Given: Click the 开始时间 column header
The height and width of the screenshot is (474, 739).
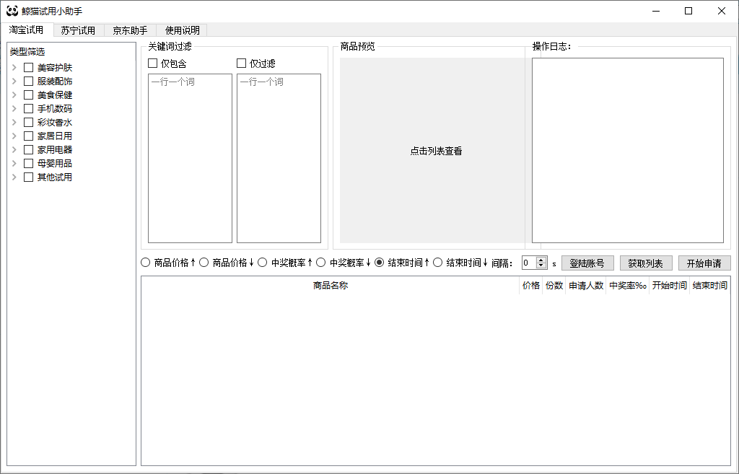Looking at the screenshot, I should pyautogui.click(x=669, y=286).
